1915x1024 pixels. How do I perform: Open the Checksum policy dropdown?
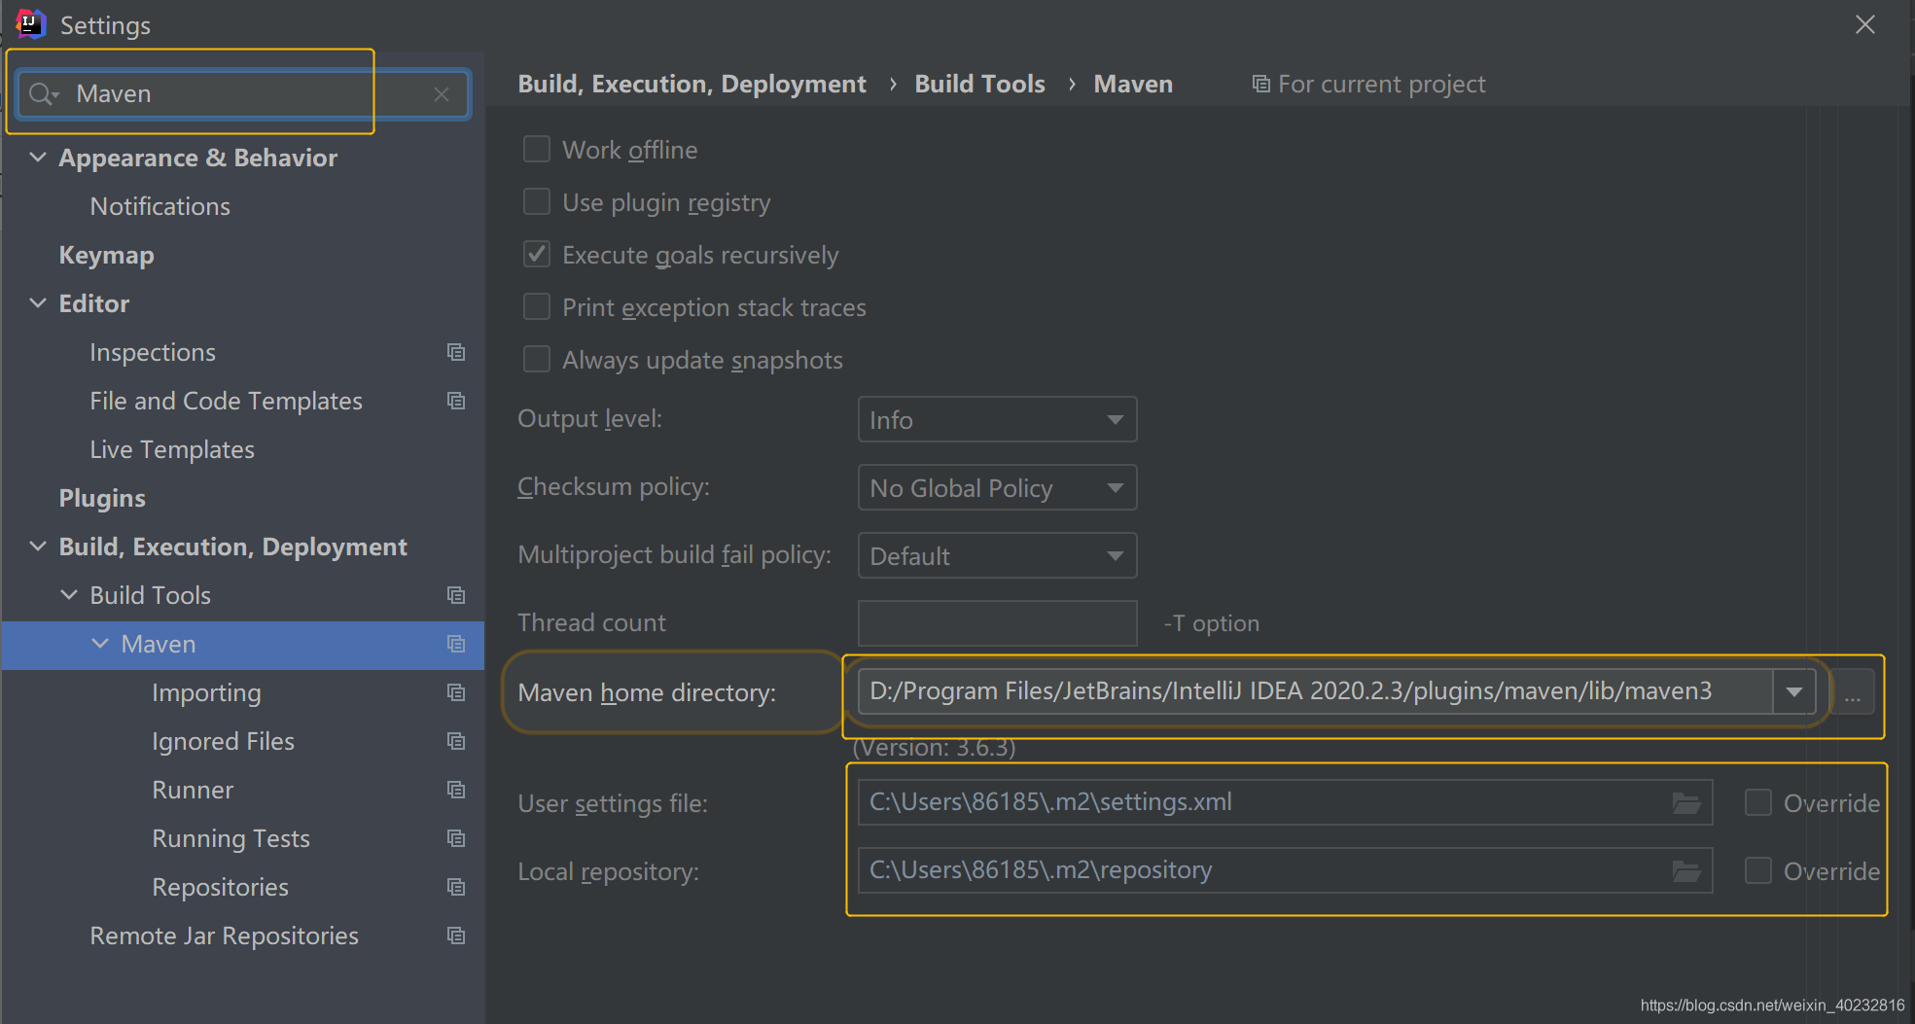(x=997, y=487)
